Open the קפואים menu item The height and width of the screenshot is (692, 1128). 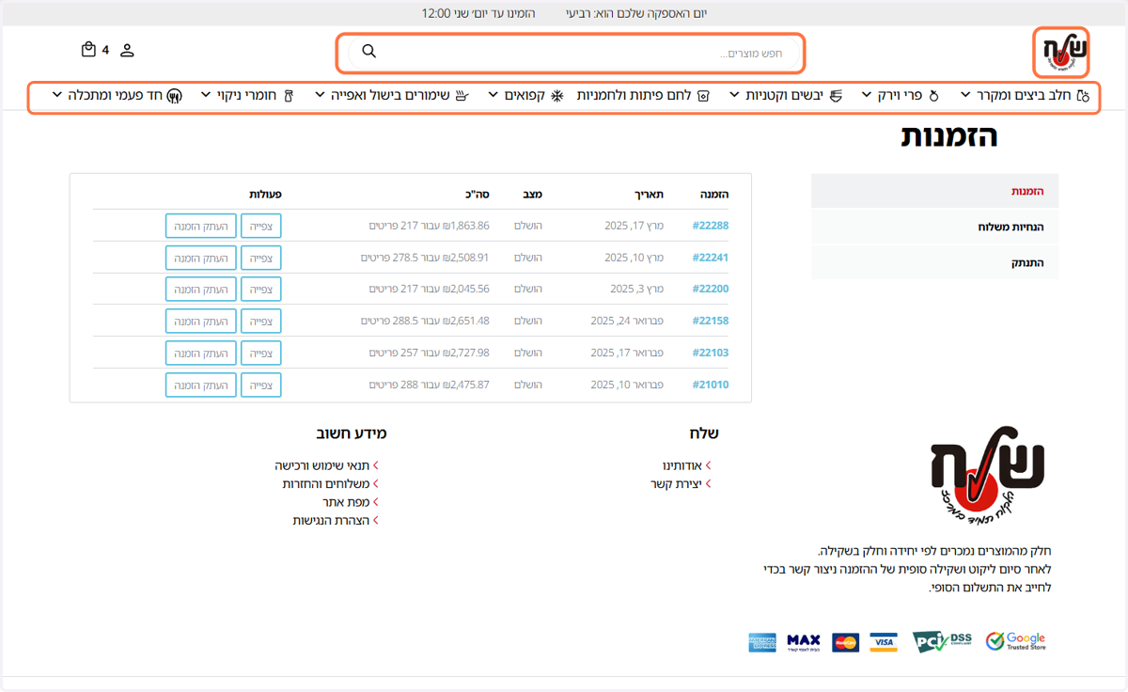coord(526,96)
